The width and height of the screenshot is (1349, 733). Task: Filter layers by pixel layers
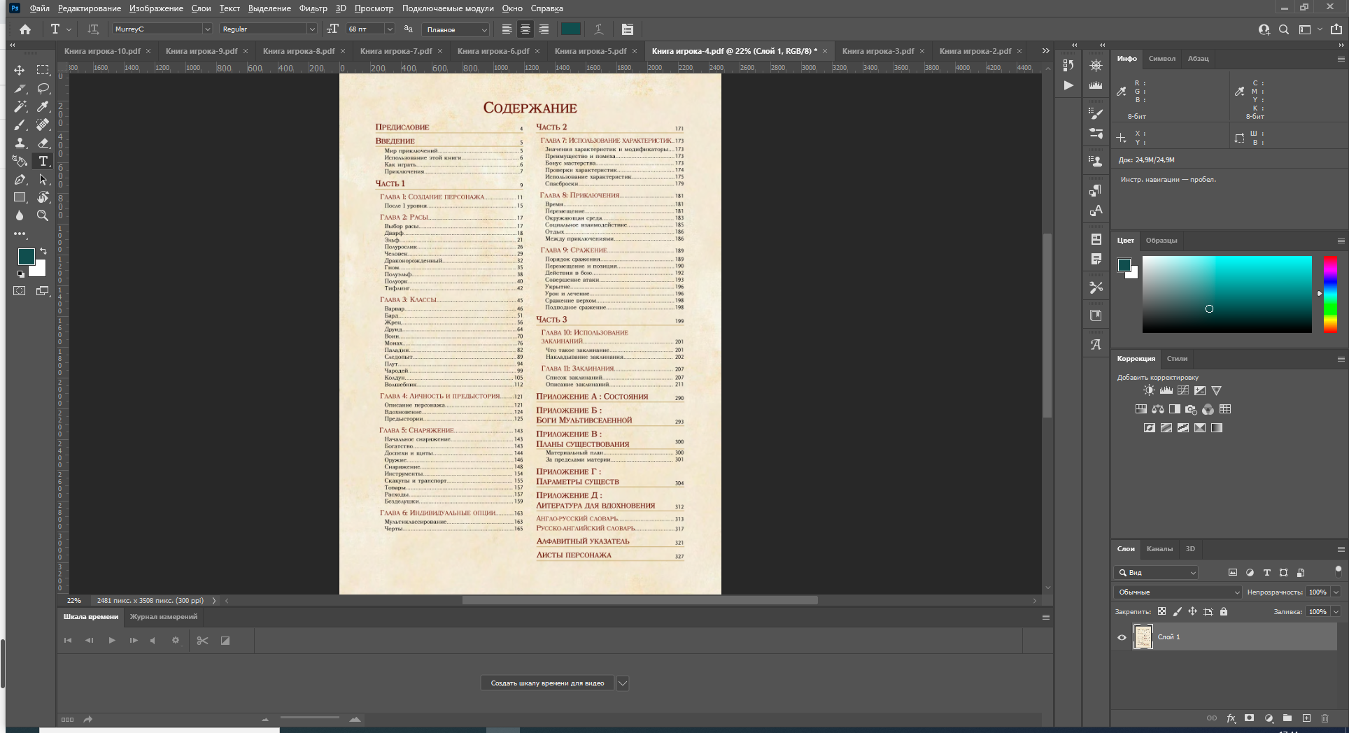click(1233, 572)
